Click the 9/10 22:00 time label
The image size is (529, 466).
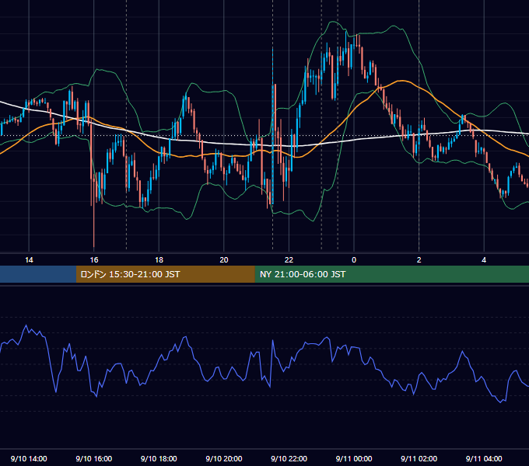point(289,458)
